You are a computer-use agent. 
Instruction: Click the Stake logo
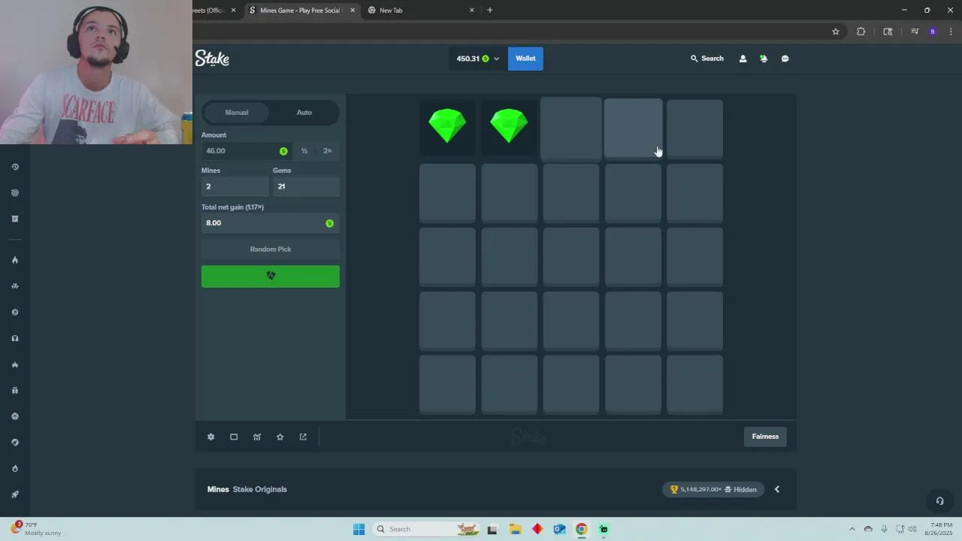click(x=212, y=59)
